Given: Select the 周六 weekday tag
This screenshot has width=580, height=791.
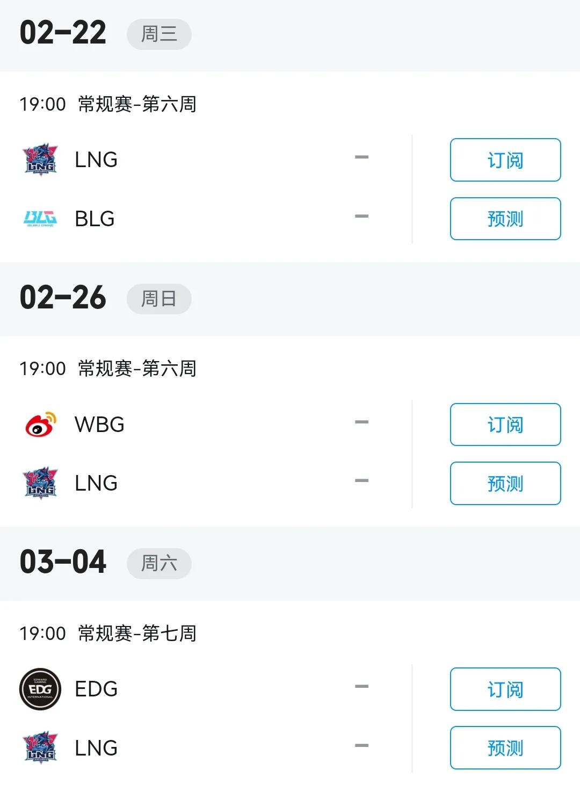Looking at the screenshot, I should (x=159, y=563).
